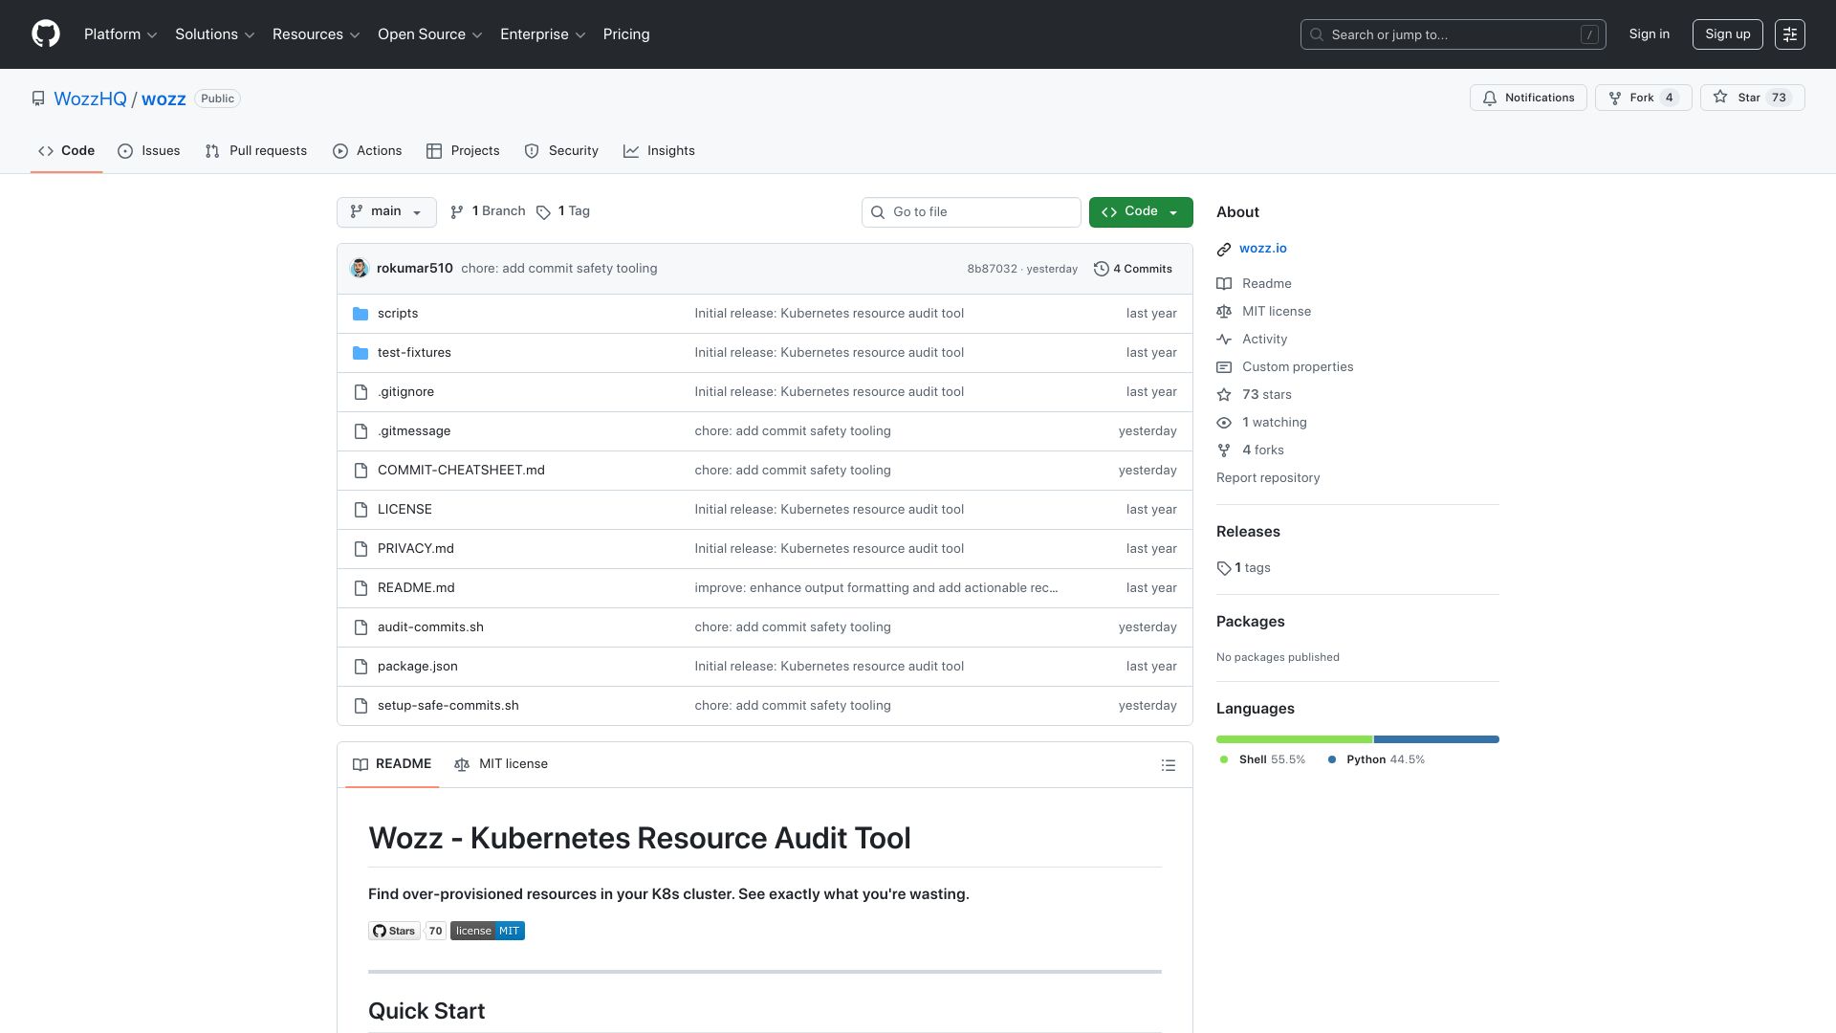
Task: Click the LICENSE file icon
Action: (x=361, y=510)
